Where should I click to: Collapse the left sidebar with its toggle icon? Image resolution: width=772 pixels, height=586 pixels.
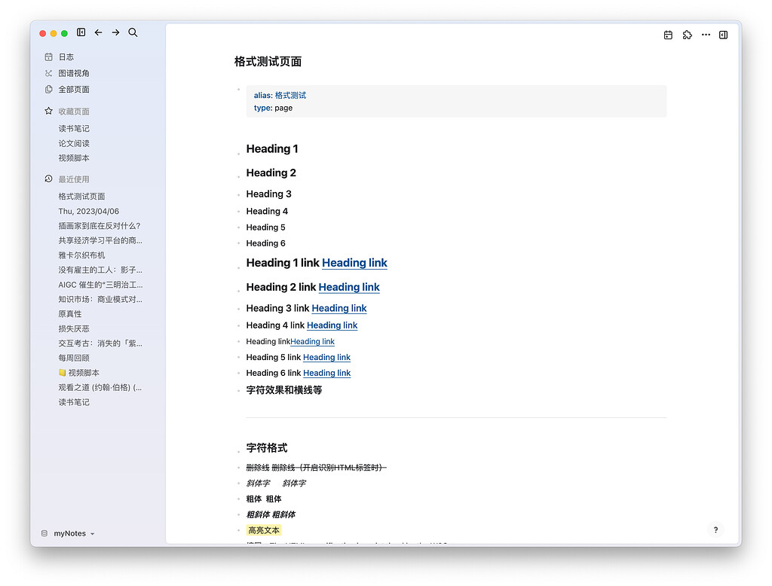(81, 32)
